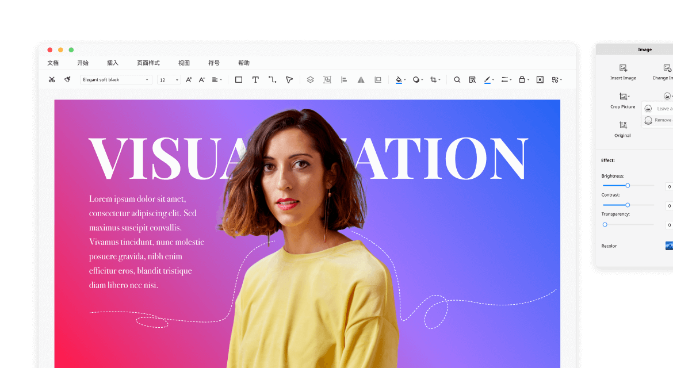Click Insert Image in the Image panel
The height and width of the screenshot is (368, 673).
(623, 72)
